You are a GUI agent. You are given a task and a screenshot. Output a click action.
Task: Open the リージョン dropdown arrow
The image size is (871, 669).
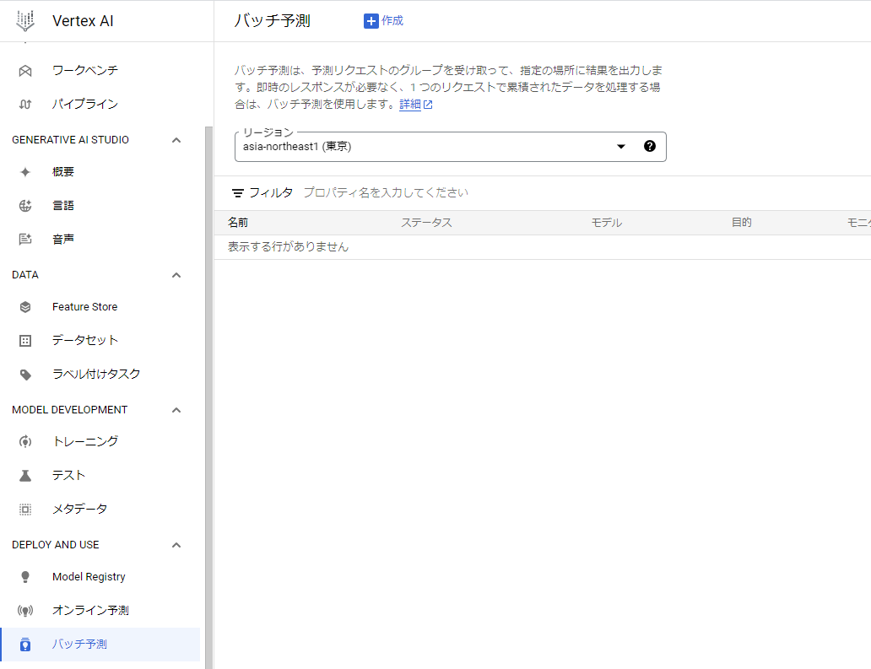621,147
